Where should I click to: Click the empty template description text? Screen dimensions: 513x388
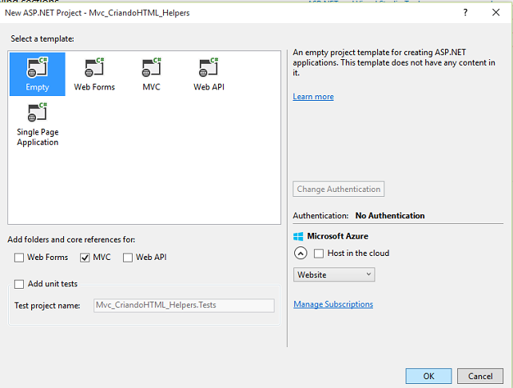click(394, 62)
